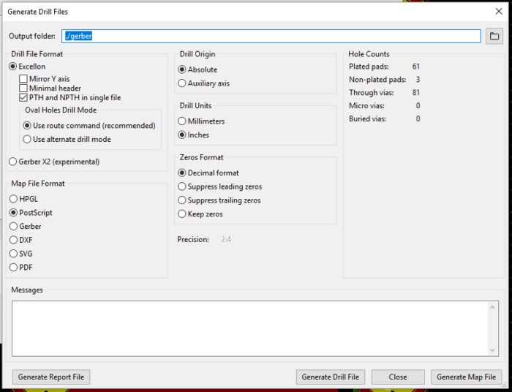Screen dimensions: 512x392
Task: Select Keep zeros format
Action: tap(182, 214)
